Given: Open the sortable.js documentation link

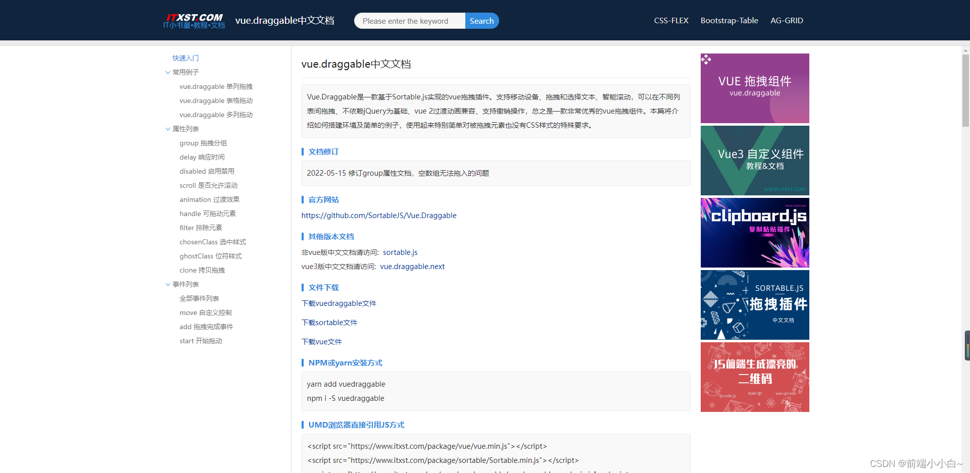Looking at the screenshot, I should click(x=400, y=252).
